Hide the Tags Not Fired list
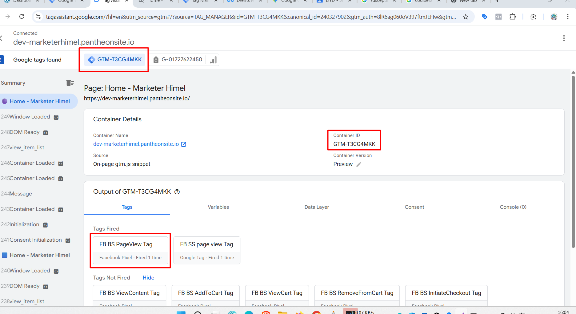Image resolution: width=576 pixels, height=314 pixels. (x=148, y=277)
